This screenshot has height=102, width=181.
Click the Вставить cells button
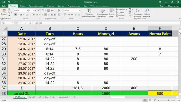coord(121,9)
